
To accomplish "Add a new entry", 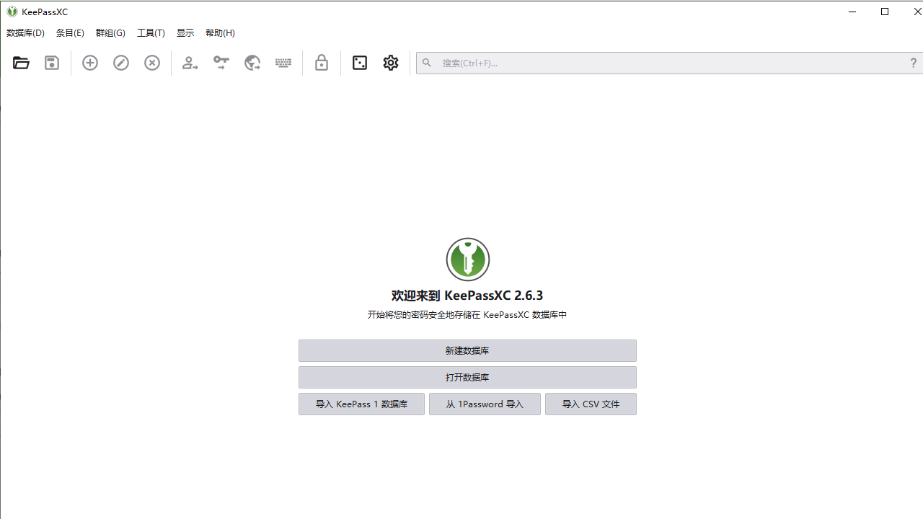I will point(89,63).
